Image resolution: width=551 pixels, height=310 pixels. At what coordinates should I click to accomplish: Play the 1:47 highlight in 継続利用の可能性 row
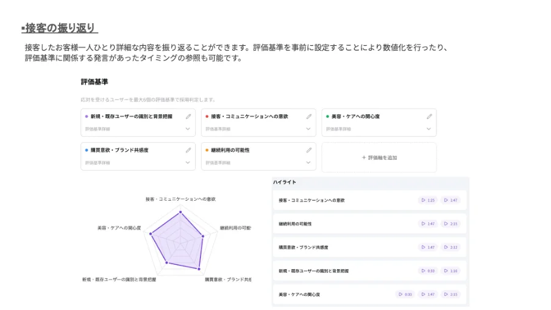[x=428, y=224]
